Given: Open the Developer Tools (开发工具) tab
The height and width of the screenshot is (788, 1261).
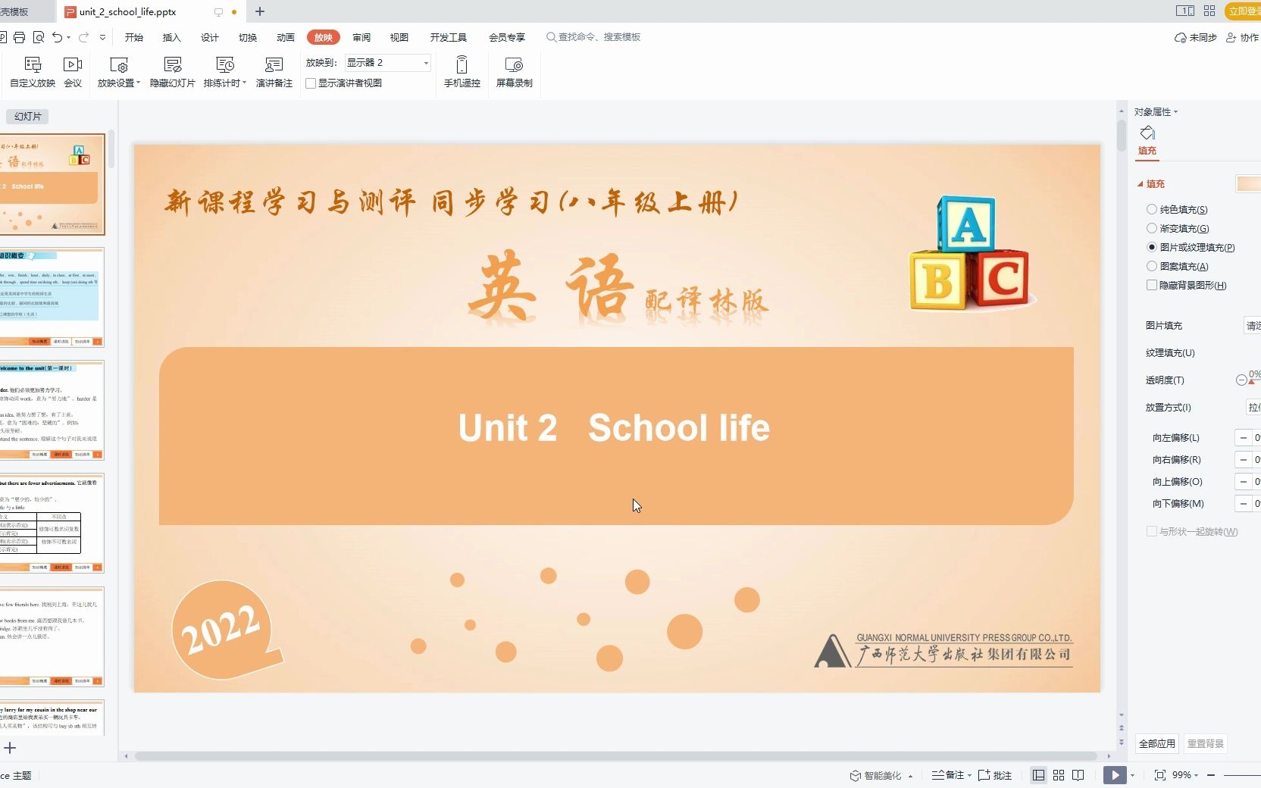Looking at the screenshot, I should click(449, 37).
